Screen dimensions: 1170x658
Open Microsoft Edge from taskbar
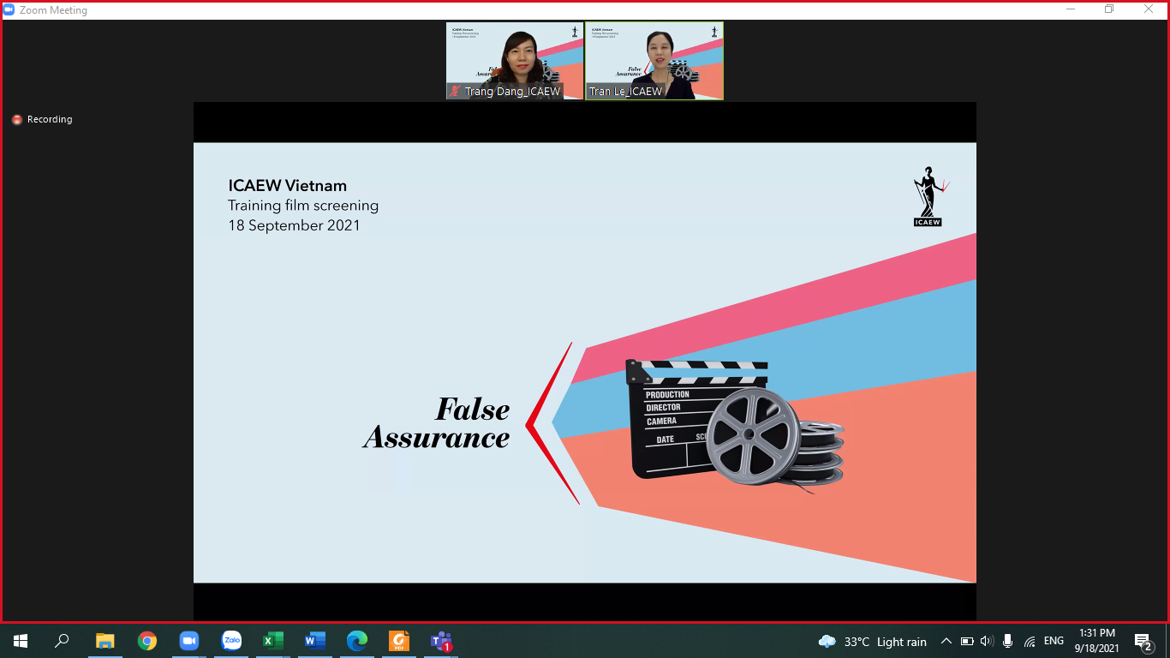357,641
